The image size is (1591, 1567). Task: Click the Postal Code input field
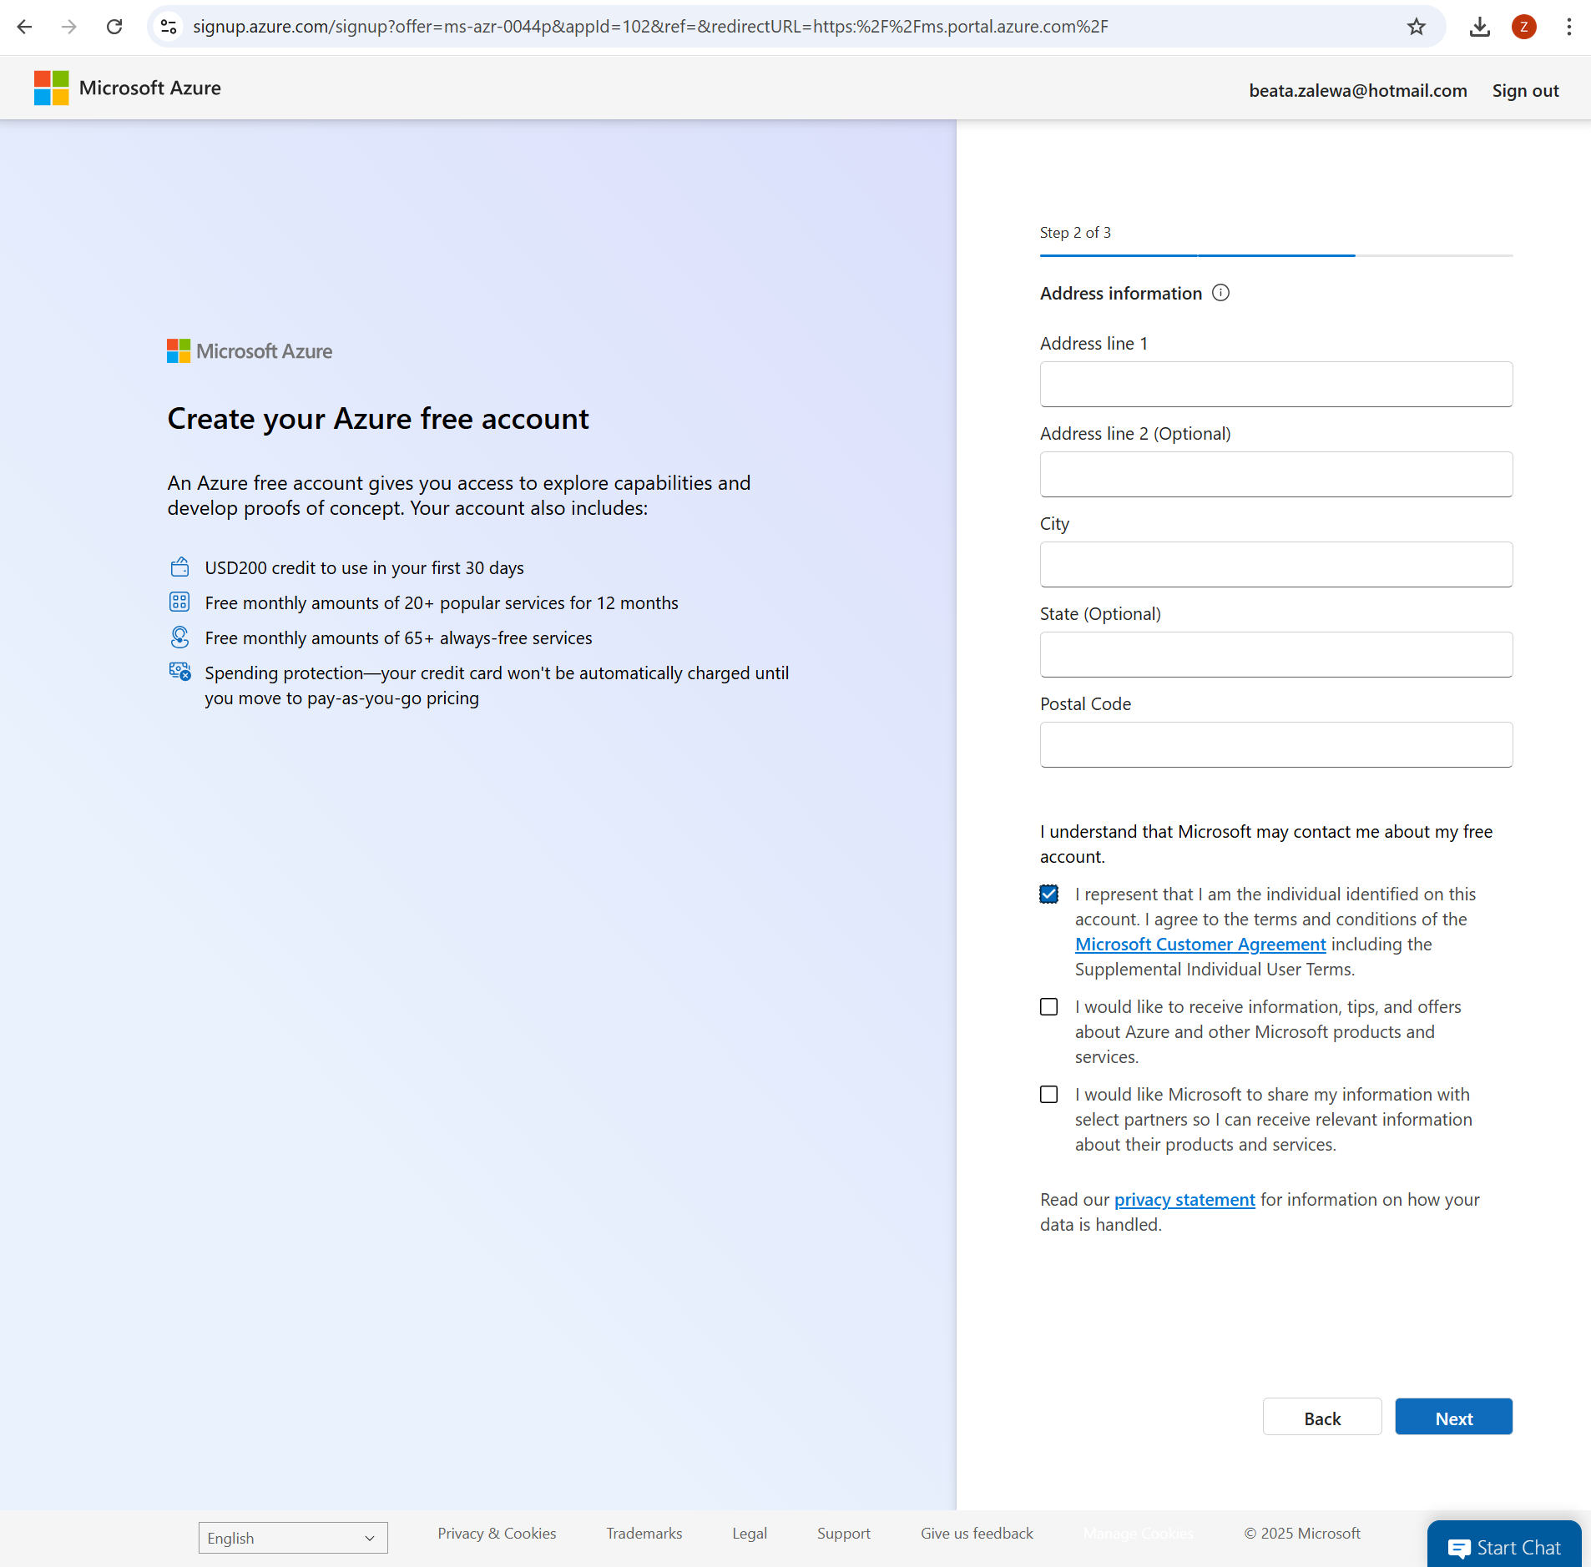(x=1276, y=744)
